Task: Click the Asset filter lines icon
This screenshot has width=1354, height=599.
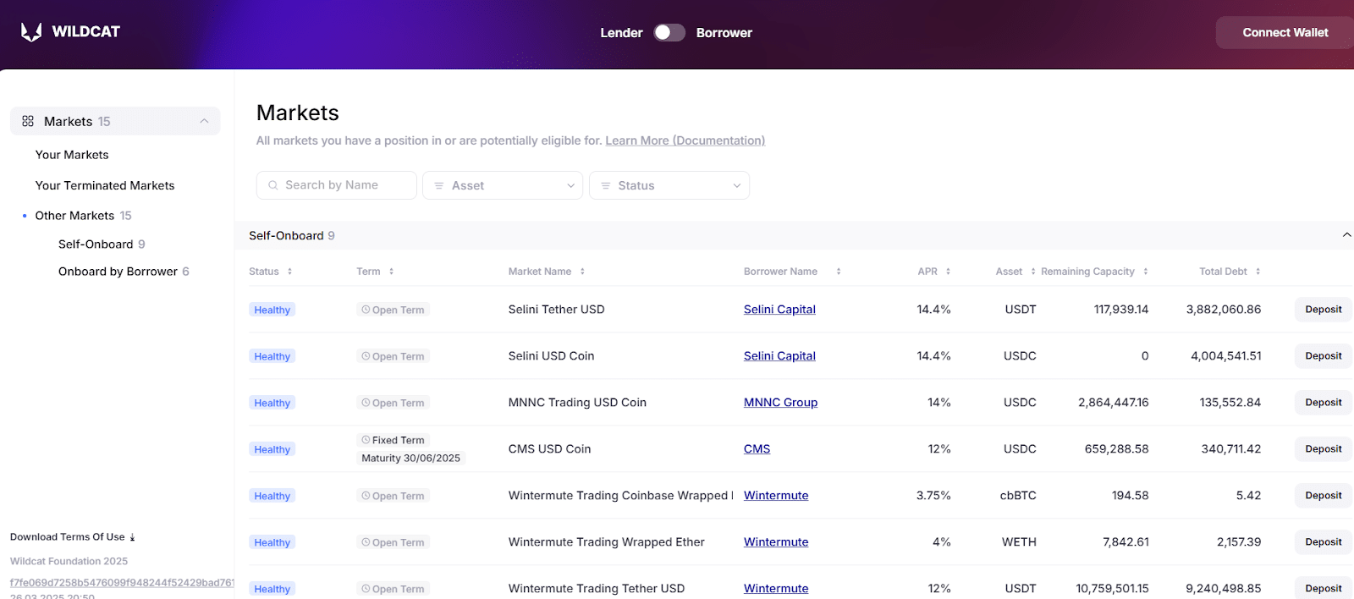Action: [x=439, y=185]
